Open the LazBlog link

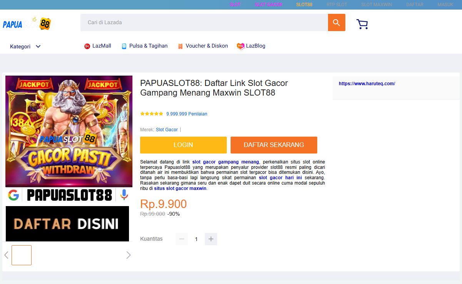click(256, 46)
